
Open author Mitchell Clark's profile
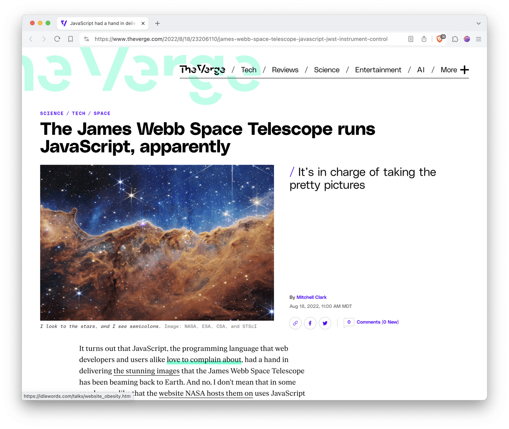tap(312, 297)
